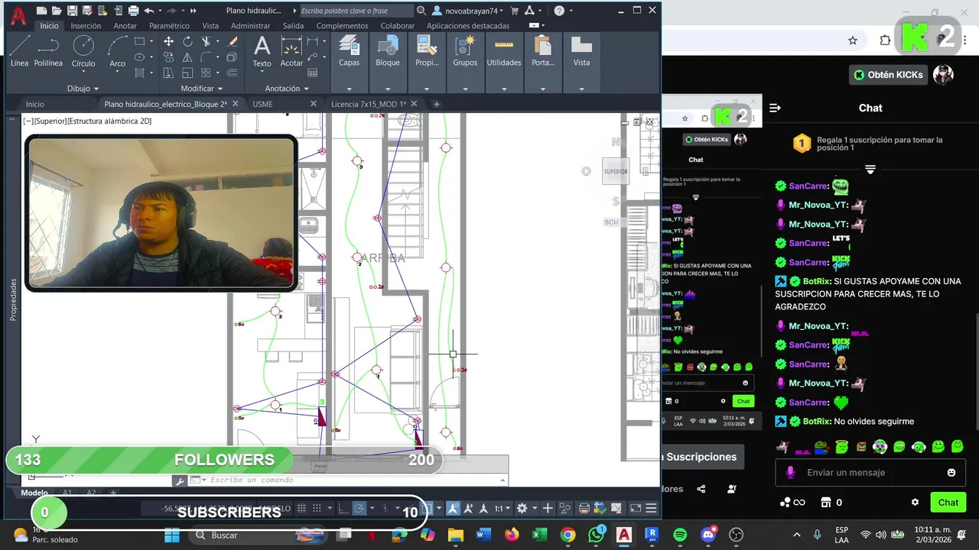Expand the Modificar panel
This screenshot has width=979, height=550.
click(x=202, y=89)
